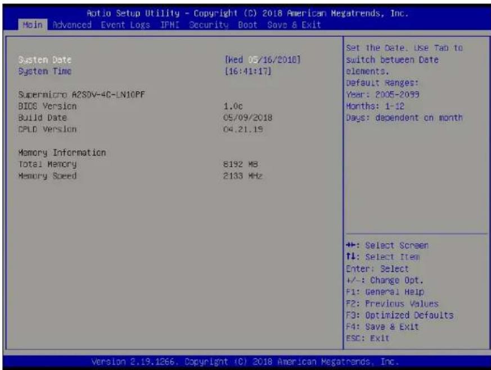Click the Months: 1-12 range text

coord(375,106)
